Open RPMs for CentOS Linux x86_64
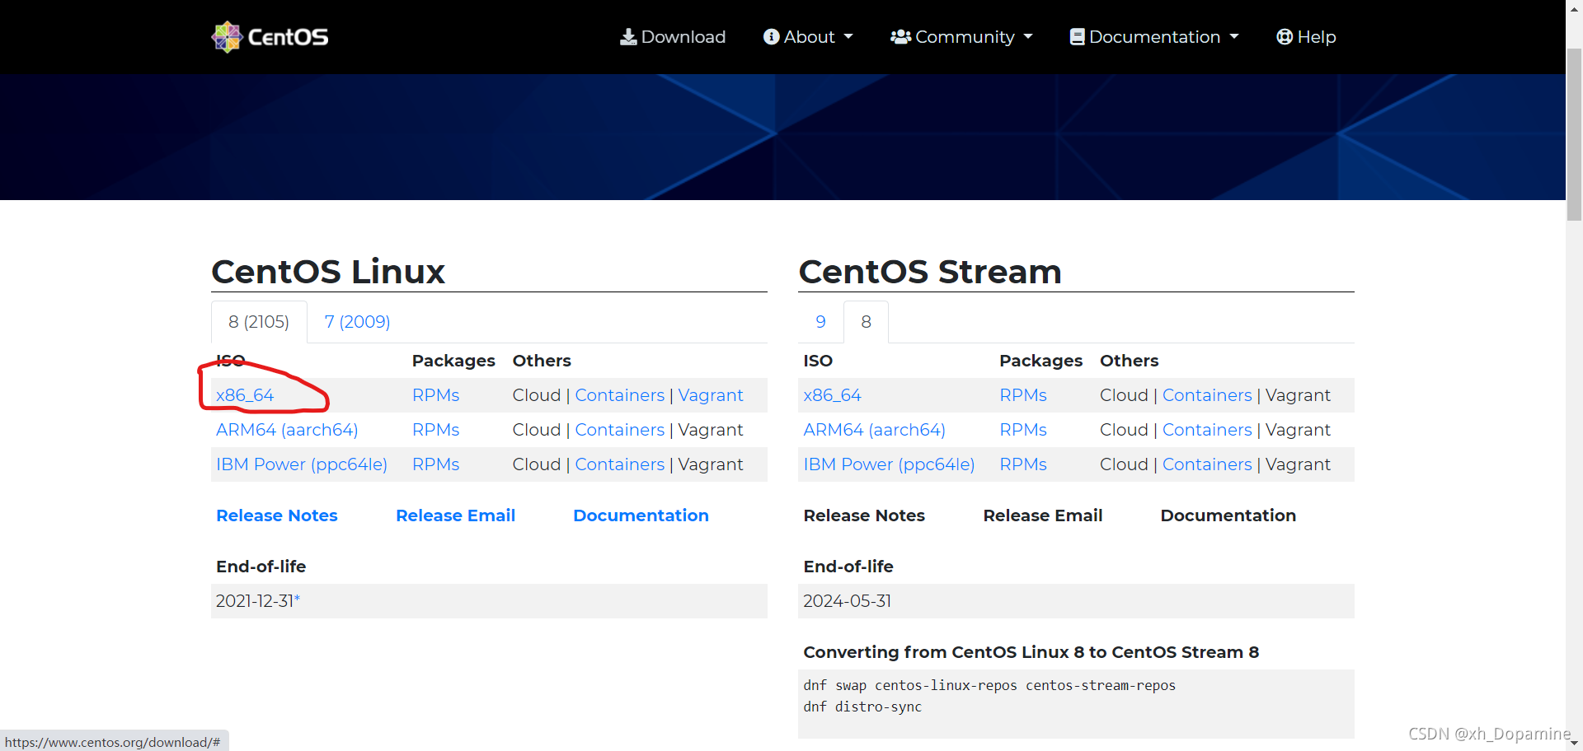Viewport: 1583px width, 751px height. coord(436,395)
